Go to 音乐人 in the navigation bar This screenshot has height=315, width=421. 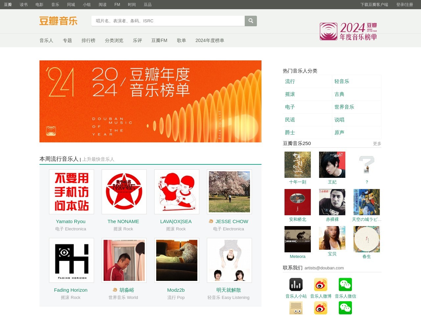46,40
